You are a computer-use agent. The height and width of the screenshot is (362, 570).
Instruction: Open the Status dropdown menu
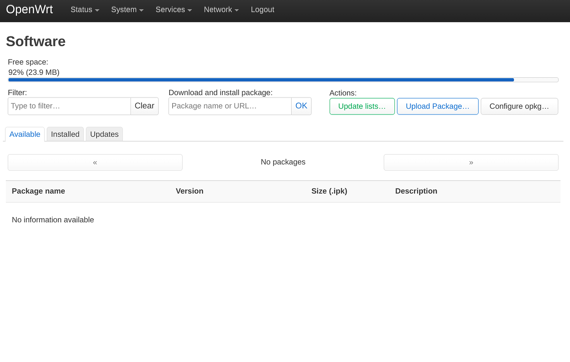coord(84,10)
